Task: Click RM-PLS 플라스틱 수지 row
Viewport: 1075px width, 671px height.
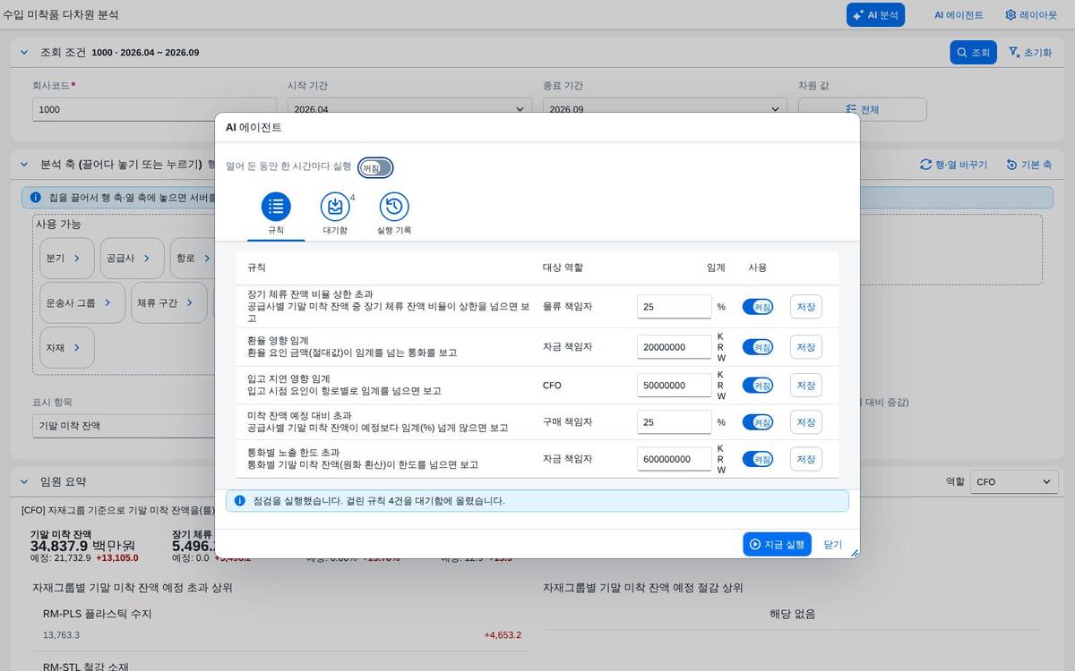Action: (282, 624)
